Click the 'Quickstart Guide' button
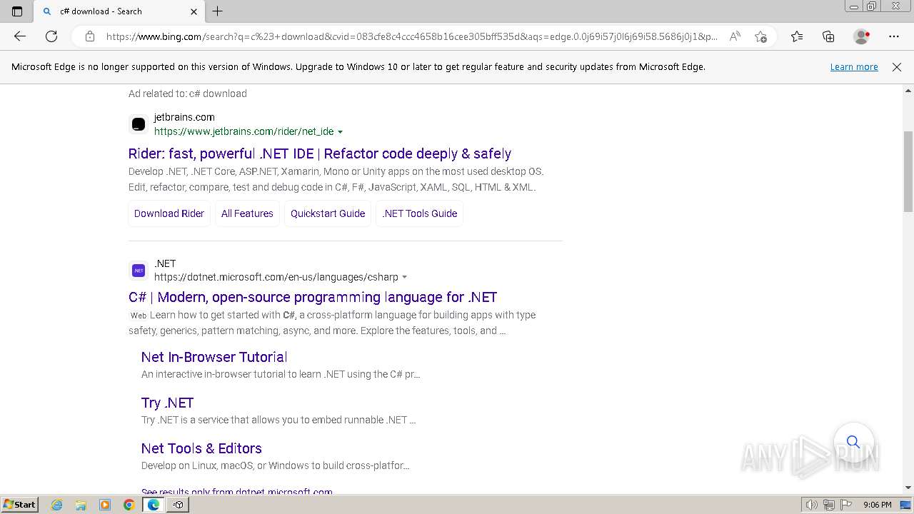The image size is (914, 514). (328, 213)
